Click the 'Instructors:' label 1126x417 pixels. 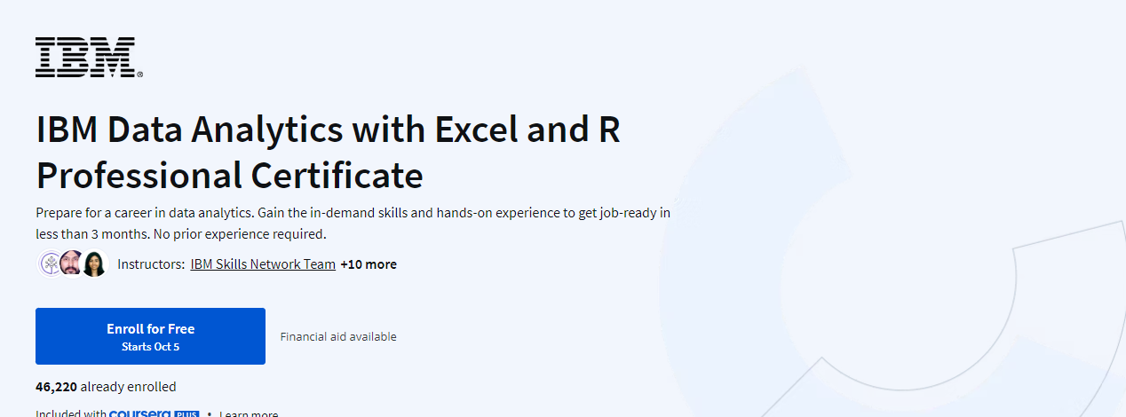tap(151, 264)
